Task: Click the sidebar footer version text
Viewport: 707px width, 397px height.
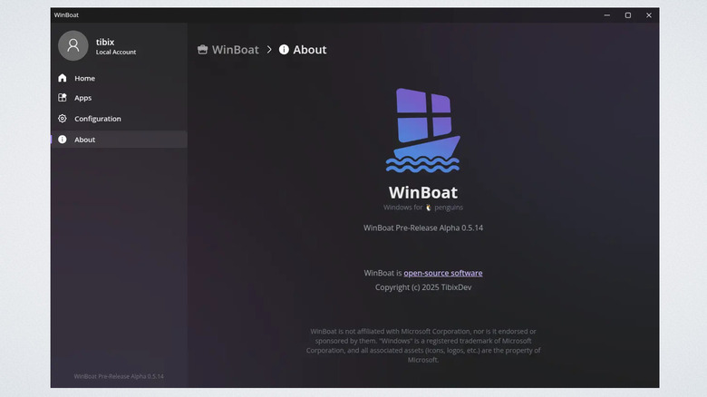Action: (x=119, y=376)
